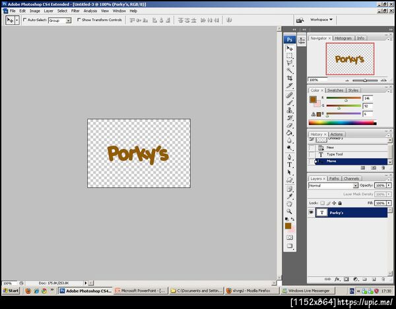Select the Eraser tool
The image size is (396, 309).
click(290, 125)
